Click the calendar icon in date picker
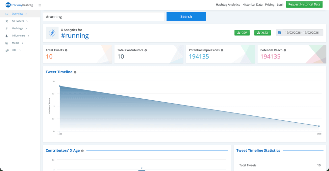The height and width of the screenshot is (171, 329). [x=279, y=33]
